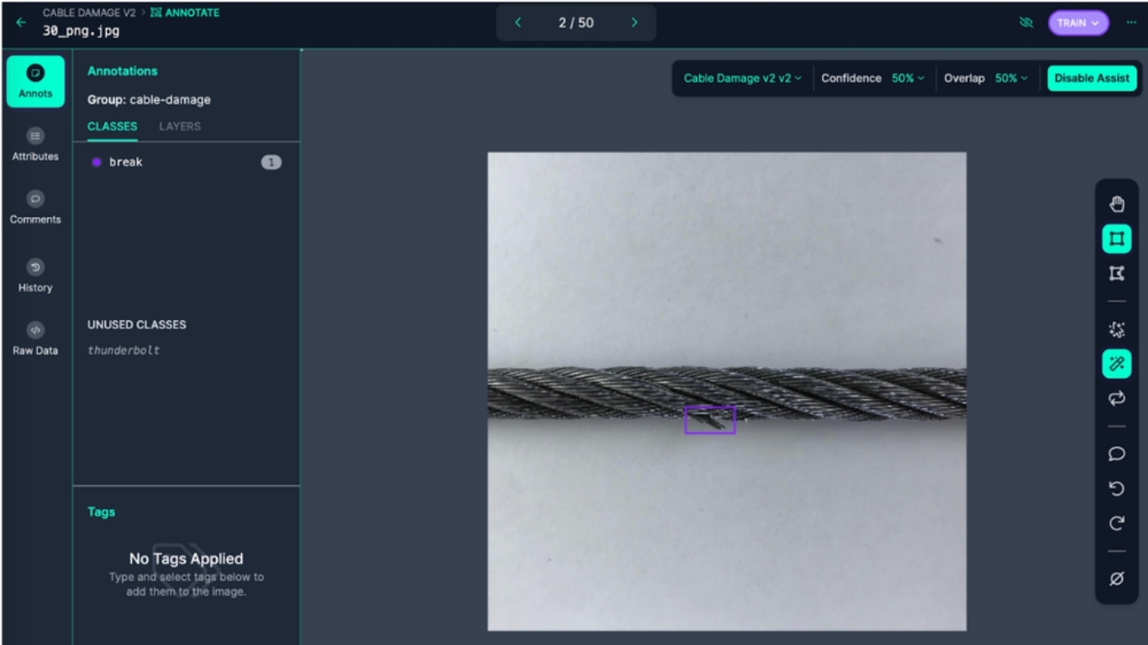This screenshot has width=1148, height=645.
Task: Open the Confidence 50% dropdown
Action: pyautogui.click(x=872, y=78)
